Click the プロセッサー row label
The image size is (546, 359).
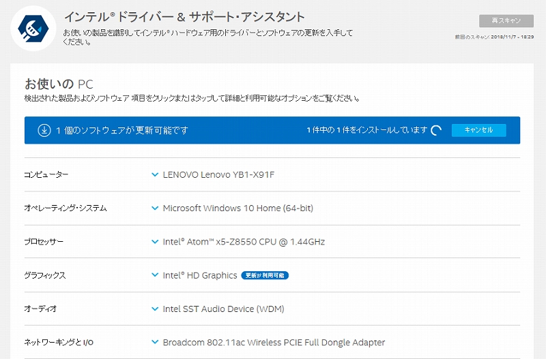pos(44,242)
